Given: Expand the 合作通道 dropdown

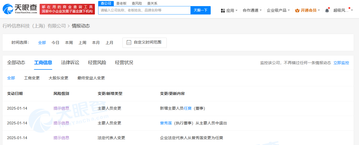Looking at the screenshot, I should point(252,10).
